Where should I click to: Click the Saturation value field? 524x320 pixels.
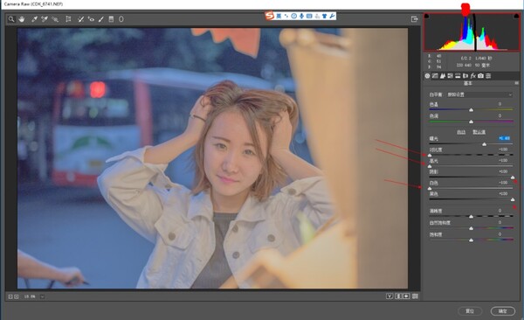click(500, 234)
